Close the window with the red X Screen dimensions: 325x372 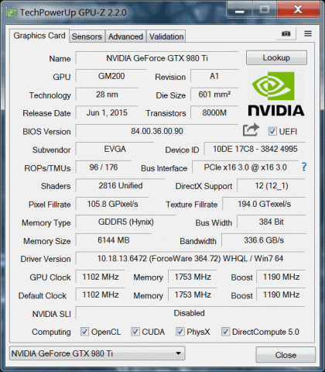coord(298,10)
